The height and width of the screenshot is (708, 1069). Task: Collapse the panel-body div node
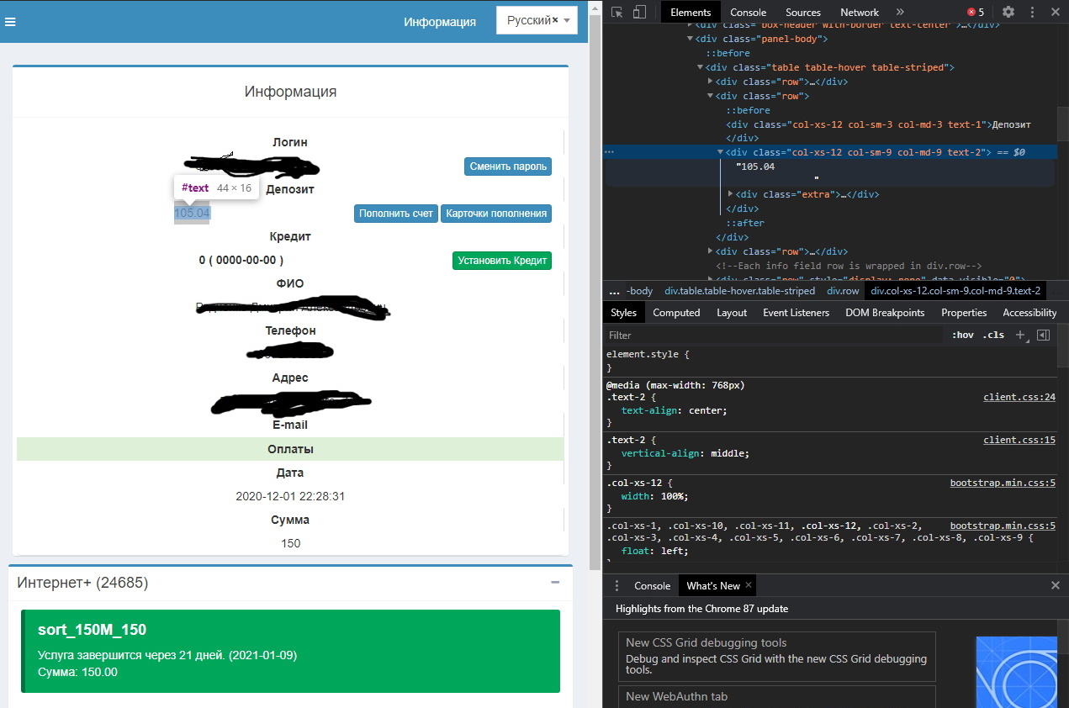[691, 39]
